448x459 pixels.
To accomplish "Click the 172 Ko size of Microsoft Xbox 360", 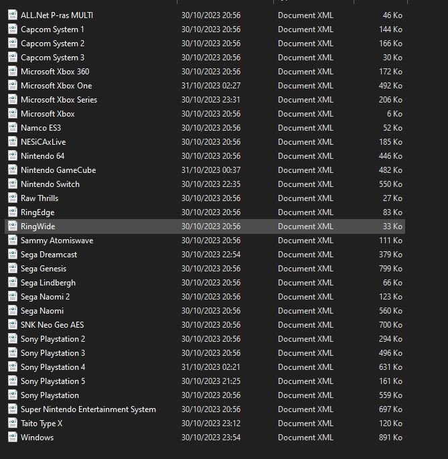I will point(390,72).
